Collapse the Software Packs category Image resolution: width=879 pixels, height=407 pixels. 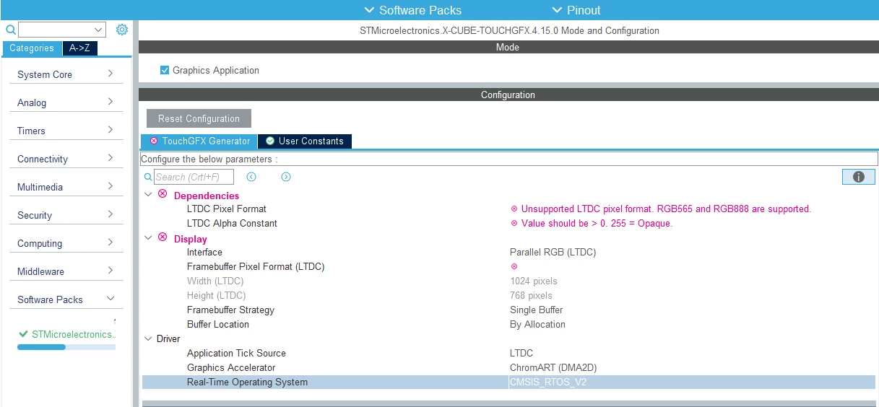pyautogui.click(x=111, y=299)
